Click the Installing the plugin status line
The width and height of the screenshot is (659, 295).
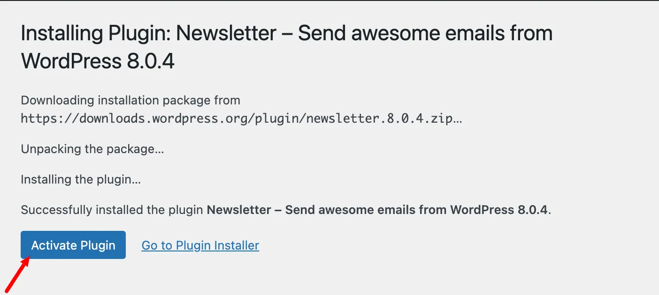click(81, 179)
